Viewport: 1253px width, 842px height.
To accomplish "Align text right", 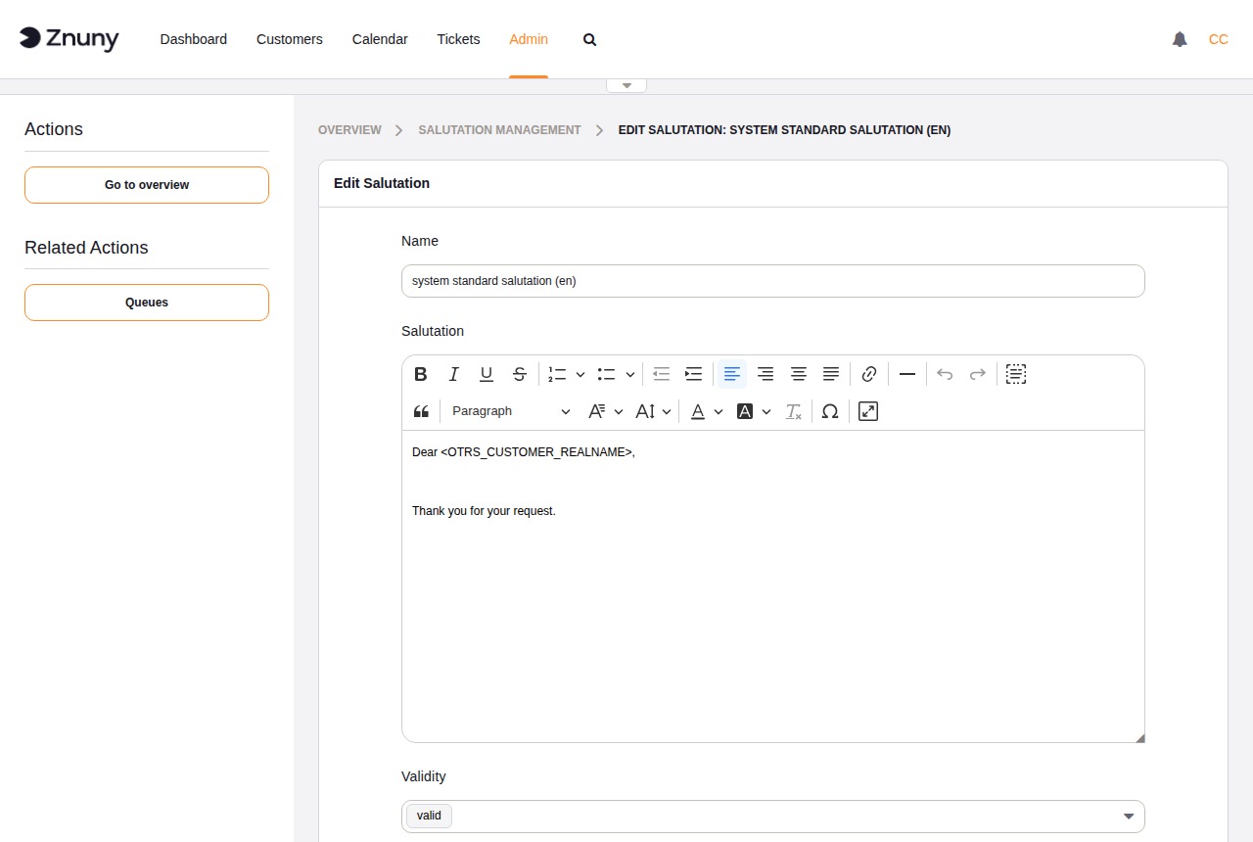I will pyautogui.click(x=766, y=374).
